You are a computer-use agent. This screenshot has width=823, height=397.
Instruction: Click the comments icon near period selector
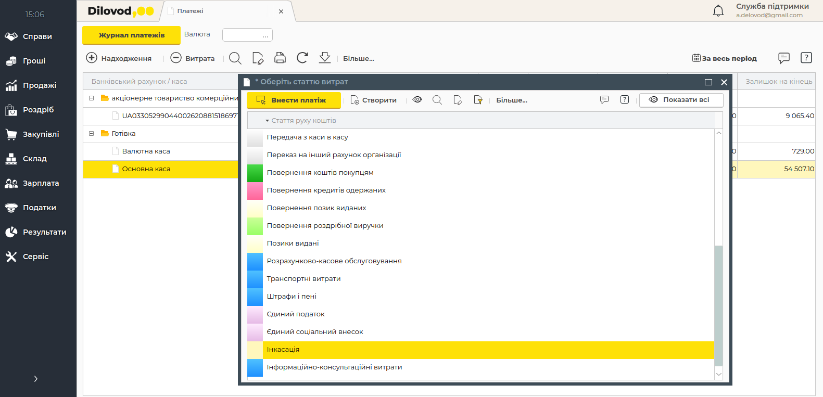[x=783, y=58]
